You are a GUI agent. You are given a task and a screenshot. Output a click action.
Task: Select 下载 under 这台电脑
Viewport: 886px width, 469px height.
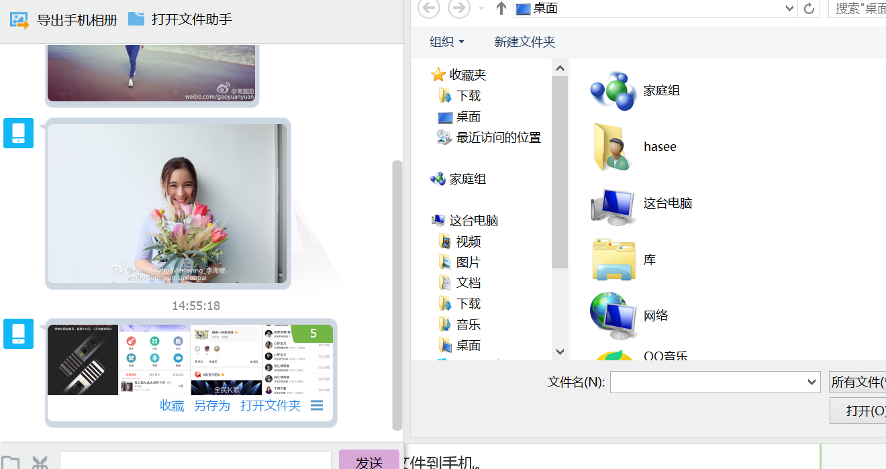(460, 304)
